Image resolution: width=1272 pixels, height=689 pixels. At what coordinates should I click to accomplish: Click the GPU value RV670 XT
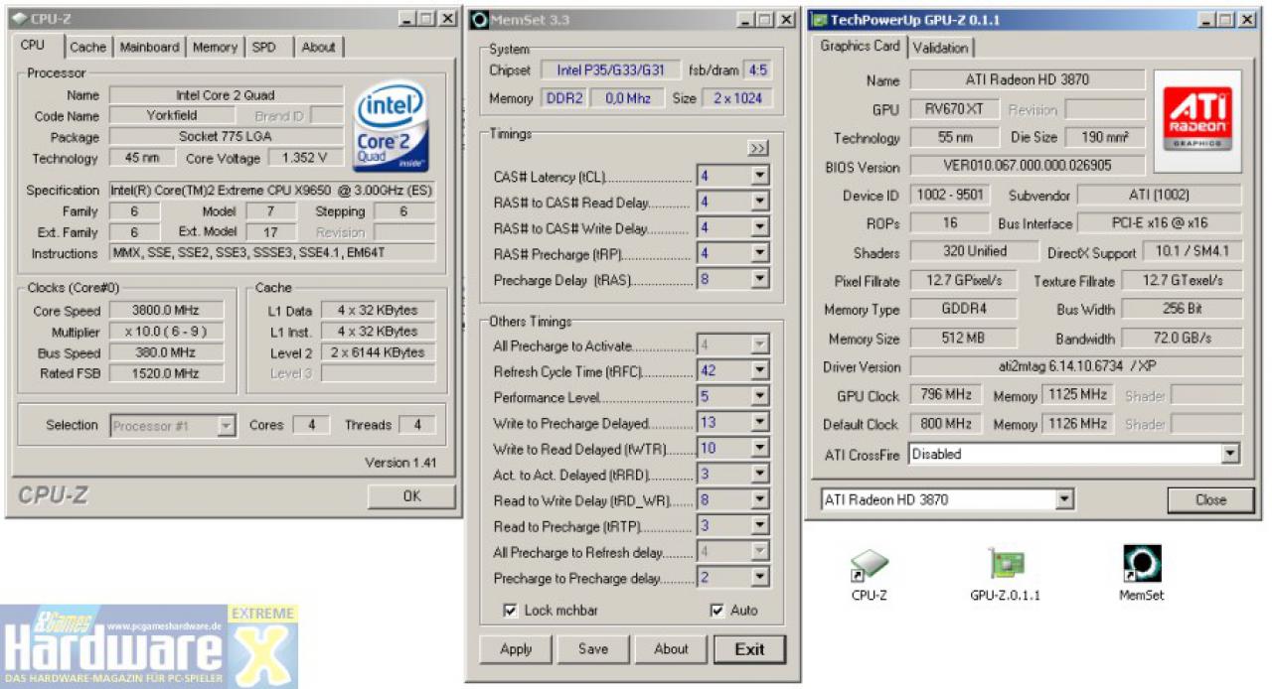coord(954,109)
